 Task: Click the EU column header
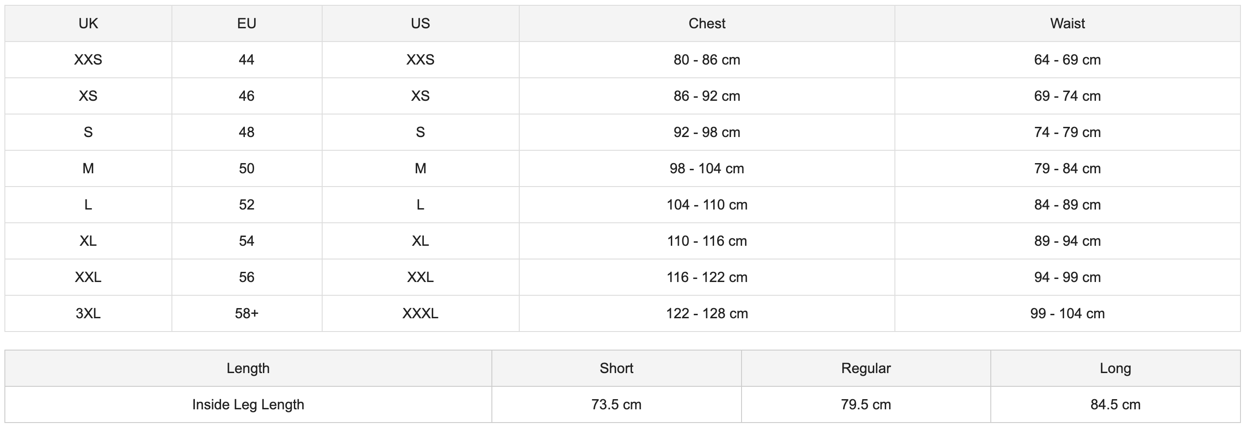(x=247, y=23)
